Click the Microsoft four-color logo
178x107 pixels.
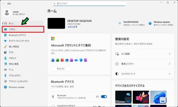click(53, 39)
